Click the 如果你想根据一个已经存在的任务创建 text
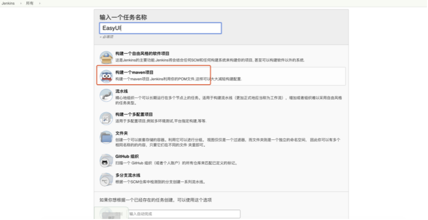428x220 pixels. [x=156, y=200]
